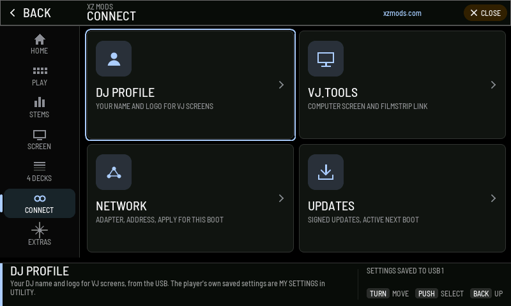
Task: Switch to the PLAY tab label
Action: point(40,83)
